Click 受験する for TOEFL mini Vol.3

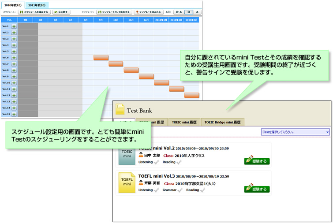pyautogui.click(x=257, y=189)
